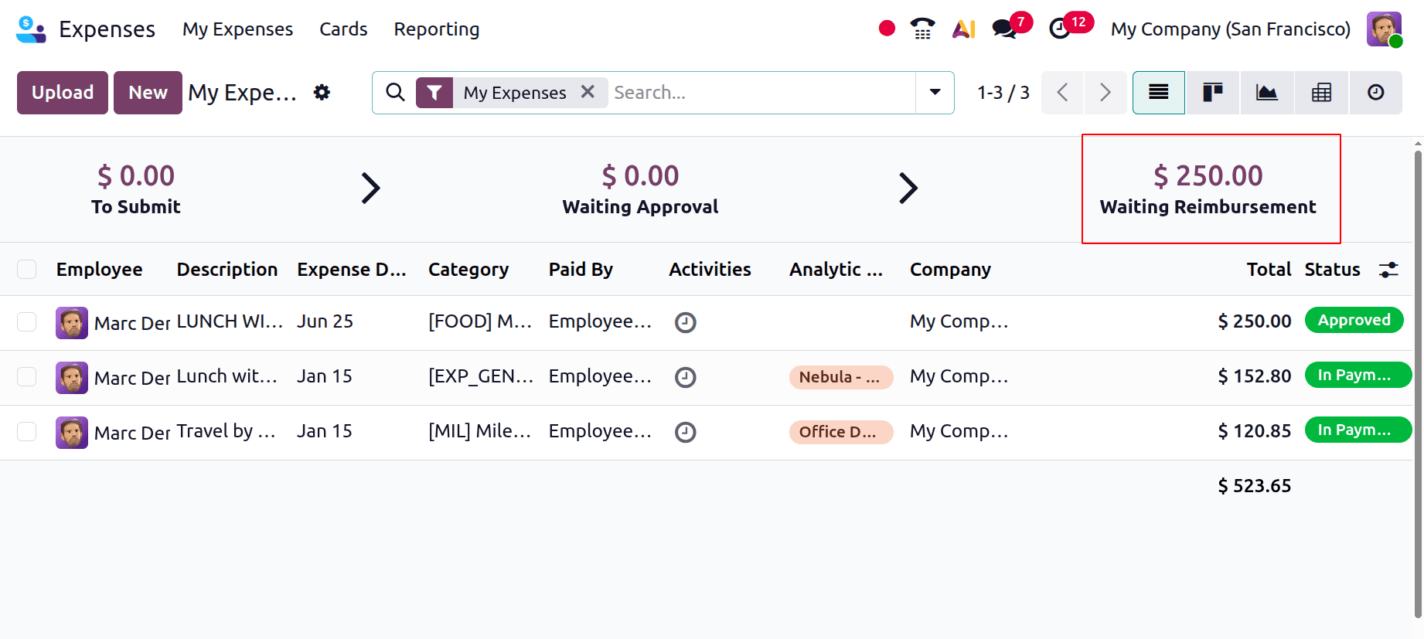
Task: Click the Upload button
Action: (63, 93)
